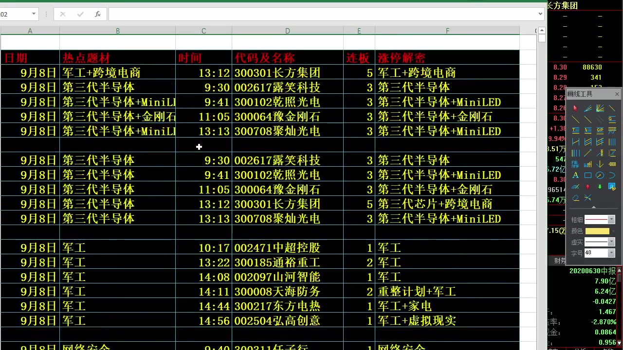
Task: Select column C header
Action: [x=203, y=31]
